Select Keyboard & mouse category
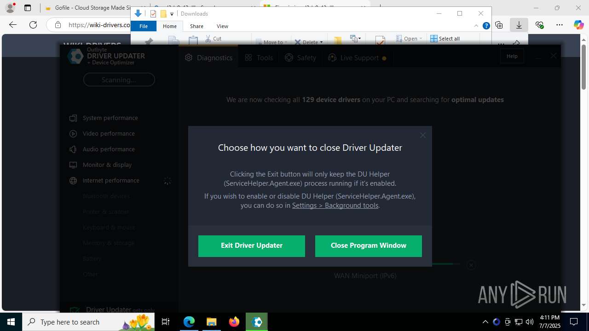The width and height of the screenshot is (589, 331). point(109,228)
